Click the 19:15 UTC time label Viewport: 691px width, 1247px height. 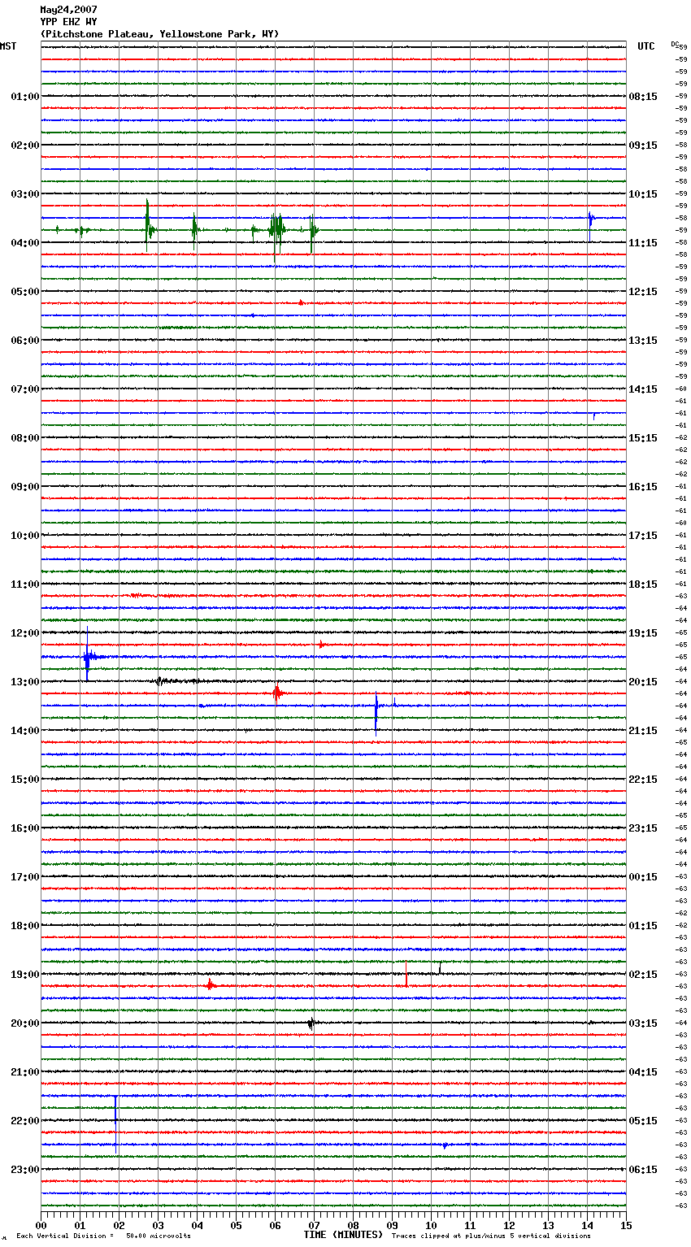[x=643, y=633]
